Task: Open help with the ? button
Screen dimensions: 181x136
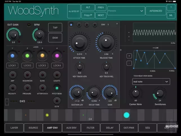Action: [171, 7]
